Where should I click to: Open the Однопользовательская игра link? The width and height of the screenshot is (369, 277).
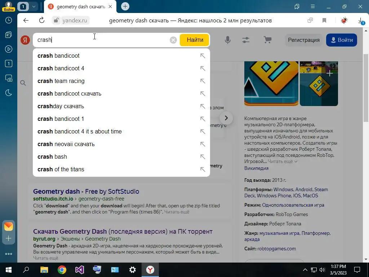[x=293, y=205]
